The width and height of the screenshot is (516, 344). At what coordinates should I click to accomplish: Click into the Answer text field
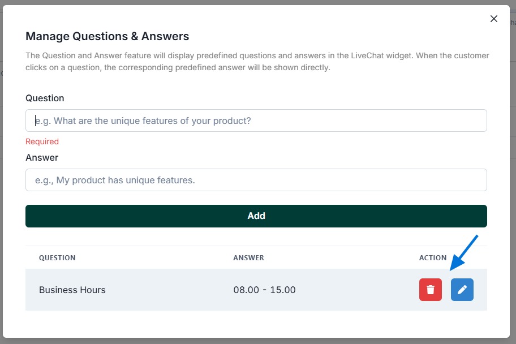click(256, 180)
